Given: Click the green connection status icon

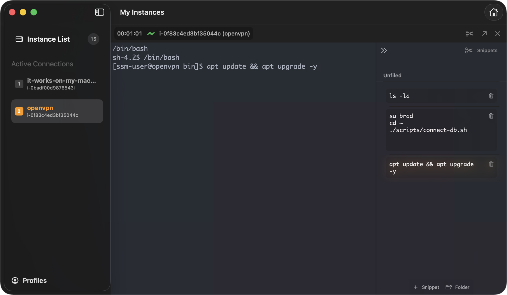Looking at the screenshot, I should tap(151, 33).
